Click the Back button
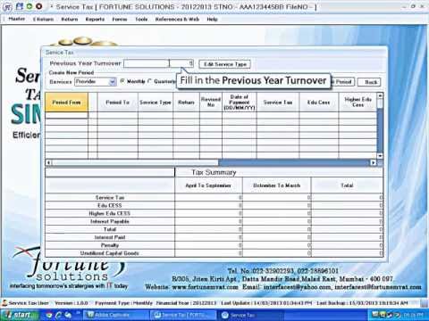 click(369, 82)
